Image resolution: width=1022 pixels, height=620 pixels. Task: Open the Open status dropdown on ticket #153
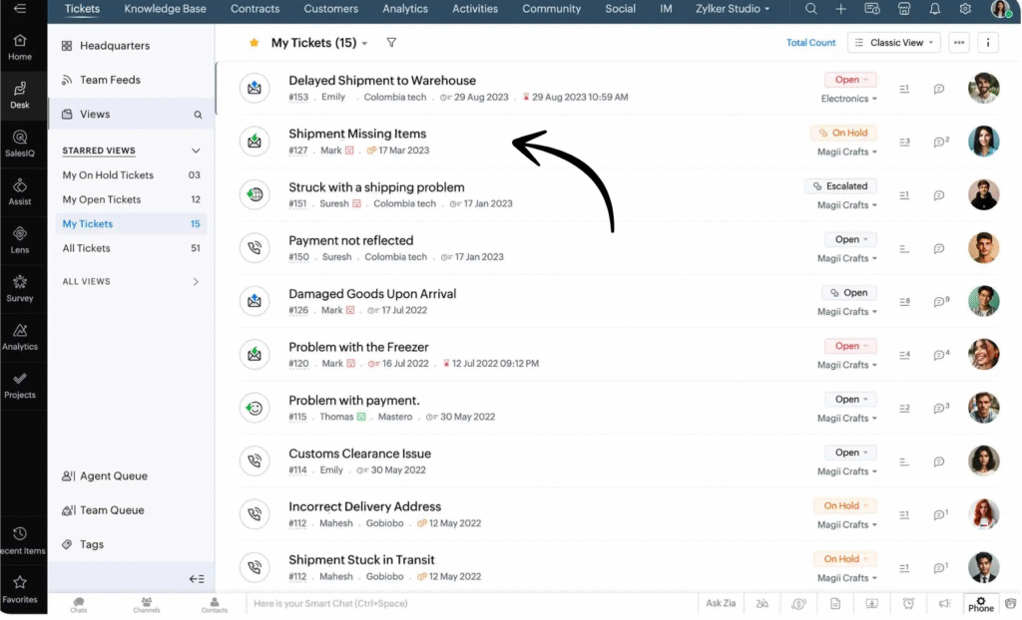coord(850,79)
